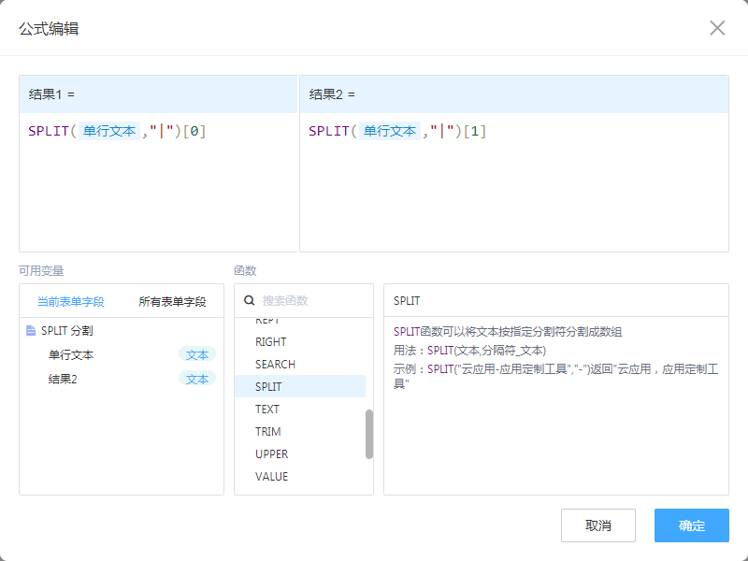Switch to 当前表单字段 tab
Screen dimensions: 748x561
coord(70,302)
